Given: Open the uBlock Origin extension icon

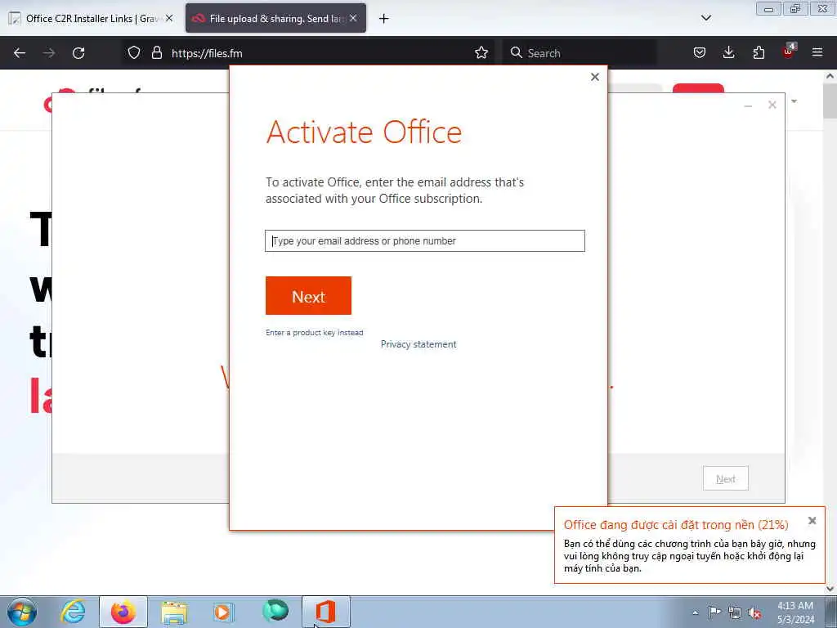Looking at the screenshot, I should click(x=789, y=52).
